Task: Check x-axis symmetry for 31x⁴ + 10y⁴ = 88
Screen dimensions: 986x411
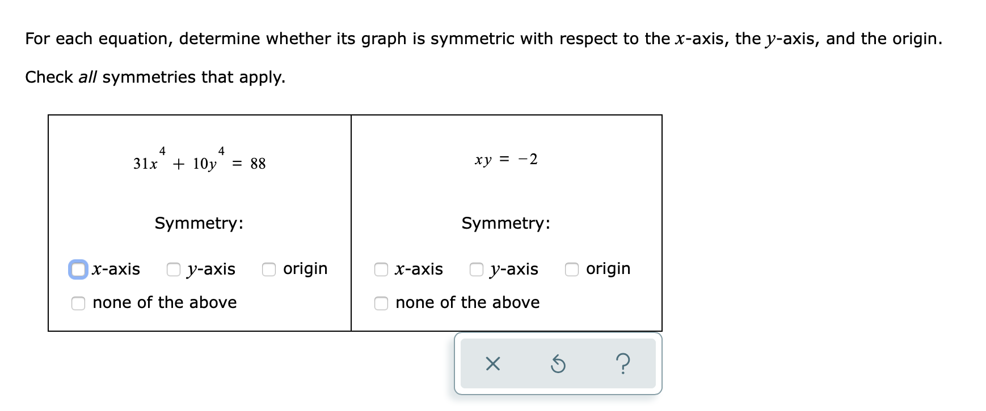Action: point(78,270)
